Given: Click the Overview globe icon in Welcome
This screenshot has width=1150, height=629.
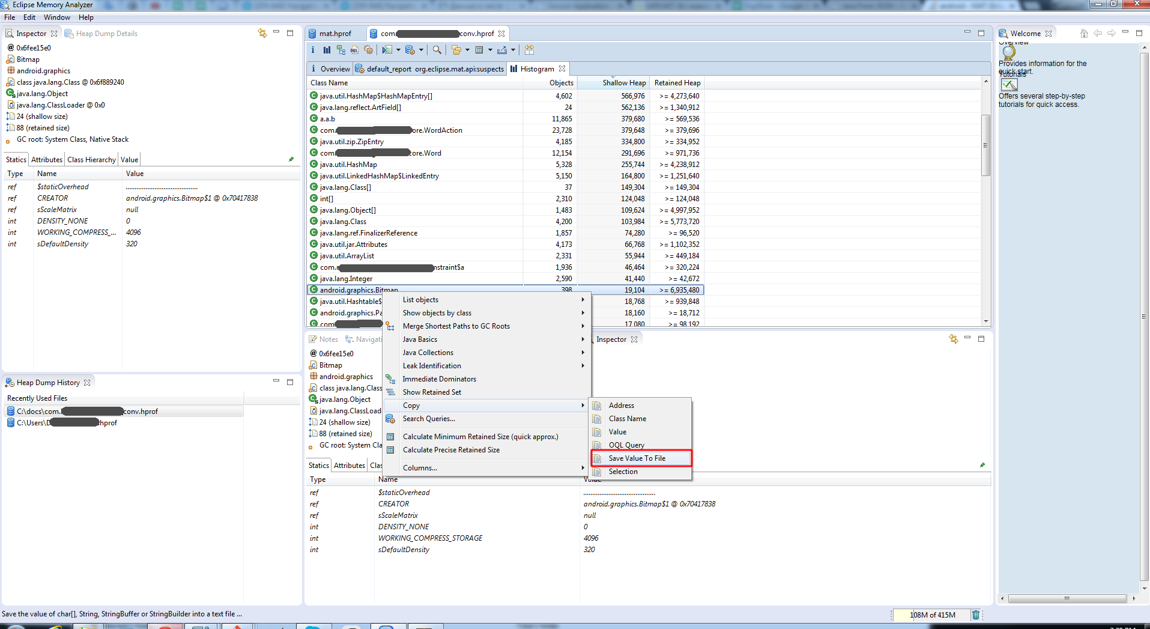Looking at the screenshot, I should click(x=1009, y=52).
